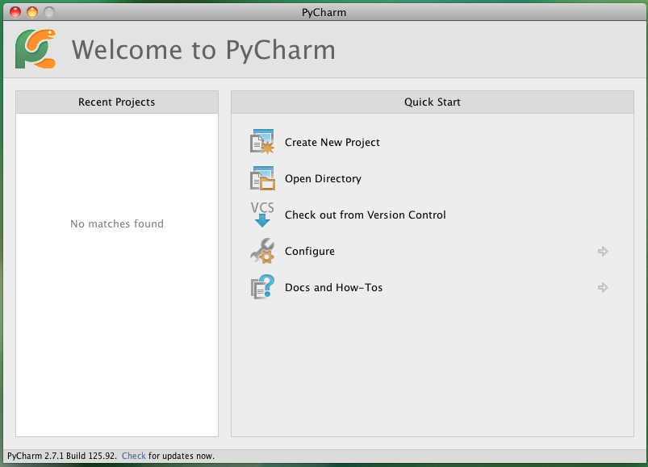Open the Configure option label
The width and height of the screenshot is (648, 467).
click(310, 252)
